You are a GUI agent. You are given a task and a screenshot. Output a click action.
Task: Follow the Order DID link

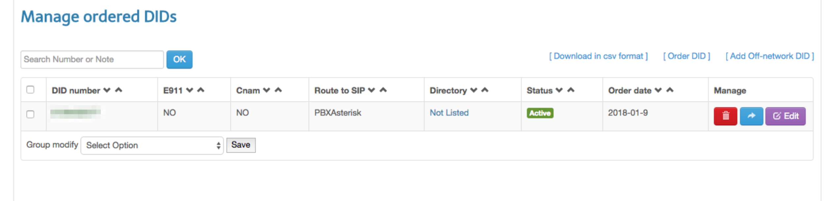click(x=686, y=56)
